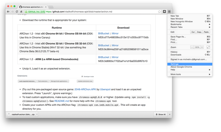221x132 pixels.
Task: Bookmark page with the star icon
Action: (159, 12)
